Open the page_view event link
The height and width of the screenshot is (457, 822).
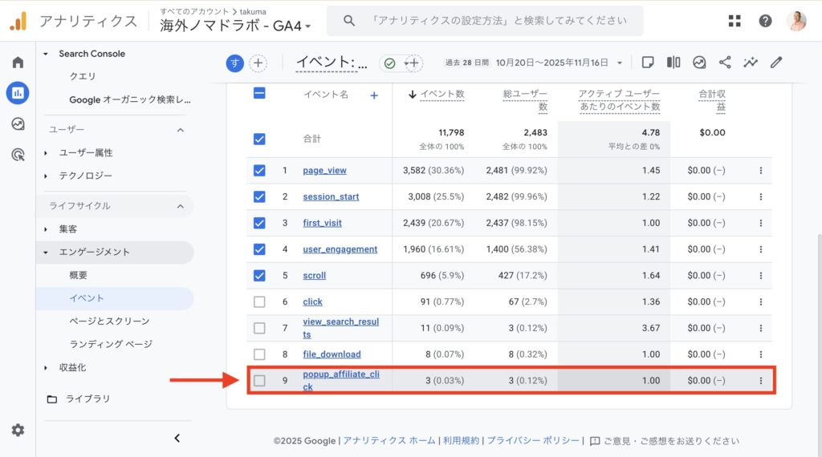tap(324, 171)
